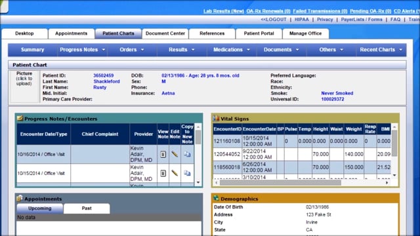Select the 10/16/2014 / Office Visit row

105,154
